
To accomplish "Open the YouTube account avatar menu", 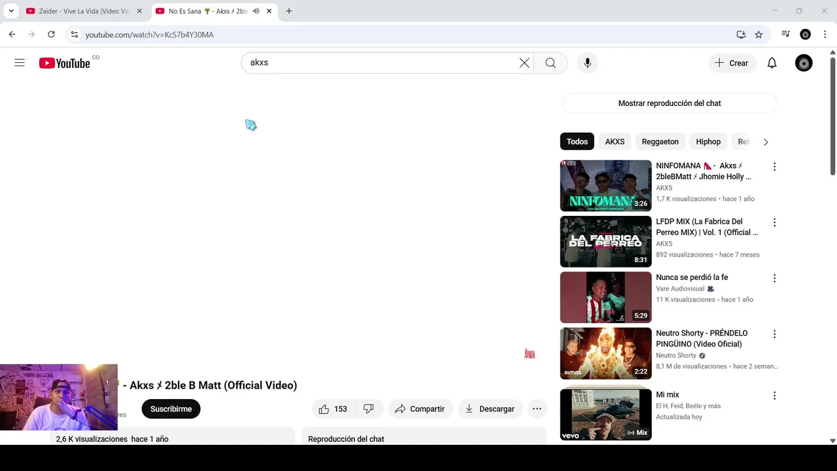I will (804, 63).
